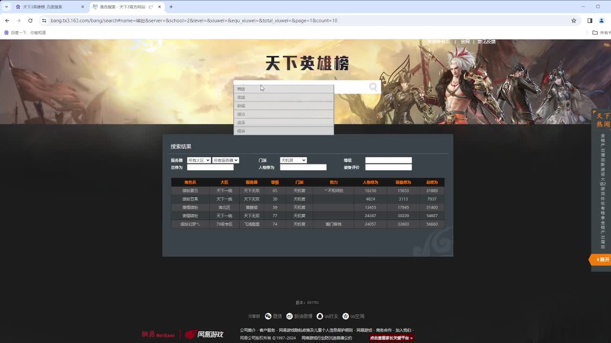
Task: Click the 湖北区 region cell
Action: 224,207
